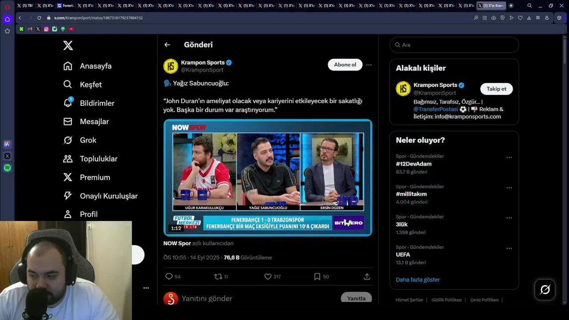Open options for 3lük trend
The height and width of the screenshot is (320, 569).
click(509, 218)
